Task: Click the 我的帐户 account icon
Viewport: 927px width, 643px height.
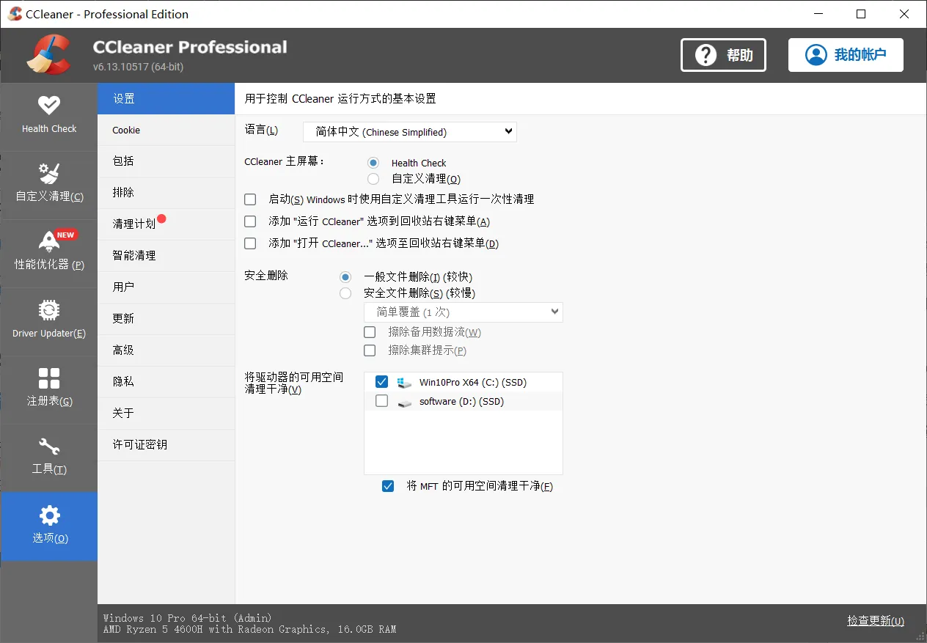Action: pos(816,54)
